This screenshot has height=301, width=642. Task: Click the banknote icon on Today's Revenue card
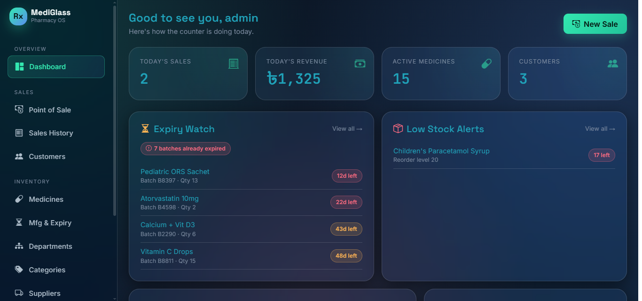[360, 63]
